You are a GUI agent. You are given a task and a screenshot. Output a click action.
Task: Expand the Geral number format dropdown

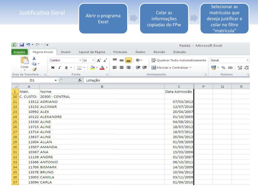coord(247,60)
